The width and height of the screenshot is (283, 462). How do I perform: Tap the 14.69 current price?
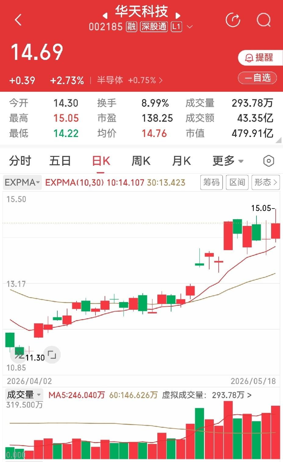[x=37, y=52]
